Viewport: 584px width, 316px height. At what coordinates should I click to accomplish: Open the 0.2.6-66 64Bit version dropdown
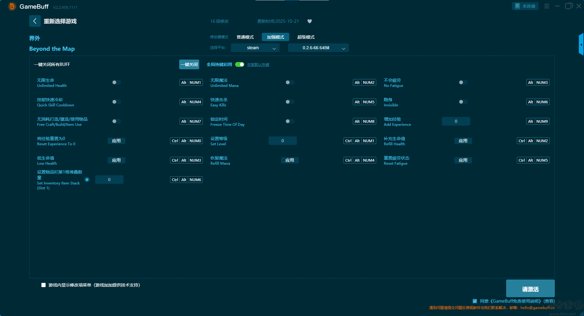pos(318,48)
